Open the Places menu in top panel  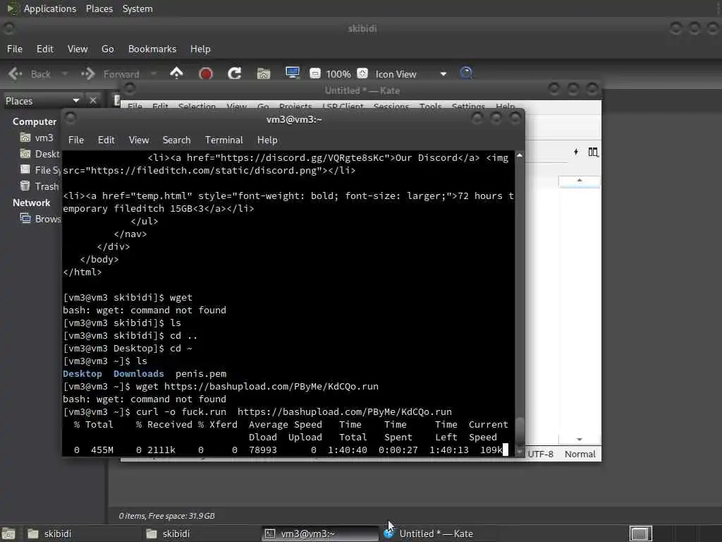pyautogui.click(x=99, y=8)
